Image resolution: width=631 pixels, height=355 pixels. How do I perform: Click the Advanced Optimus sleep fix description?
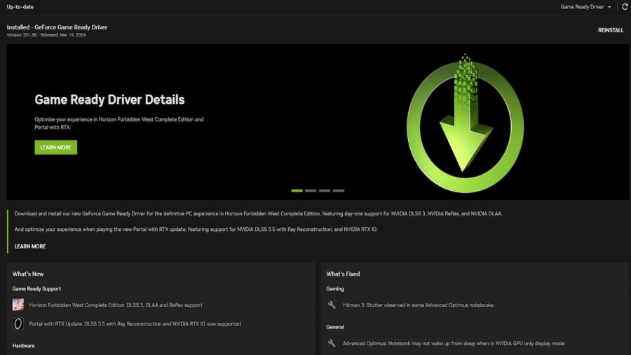[x=453, y=343]
